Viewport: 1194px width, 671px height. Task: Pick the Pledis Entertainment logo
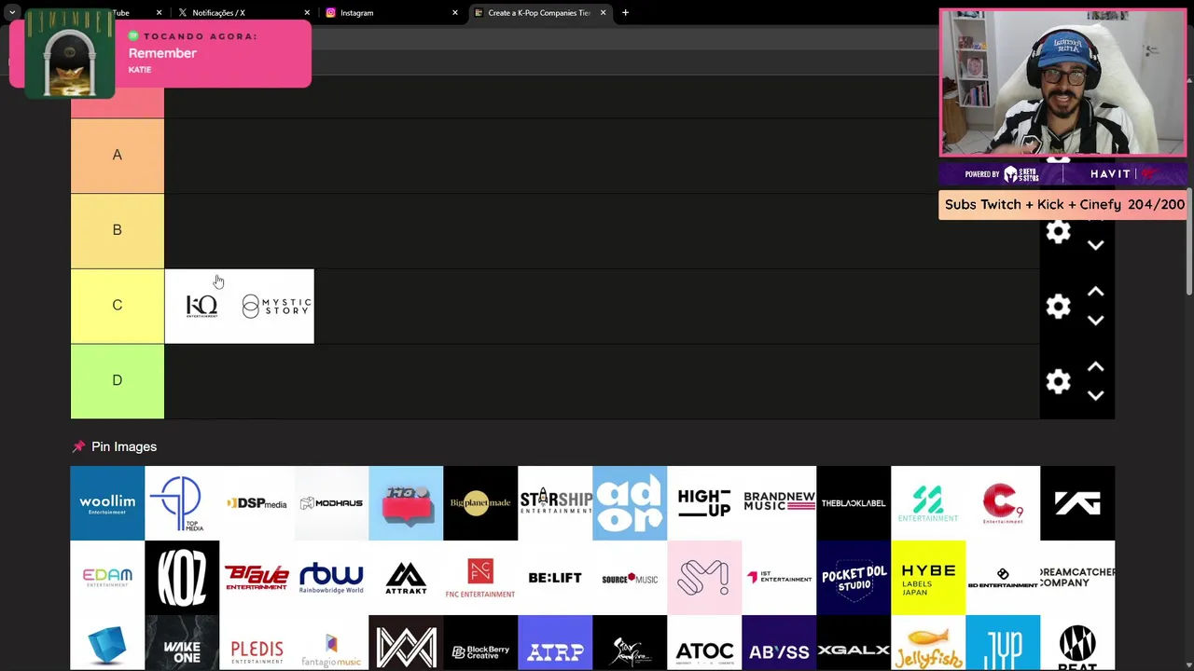(257, 643)
